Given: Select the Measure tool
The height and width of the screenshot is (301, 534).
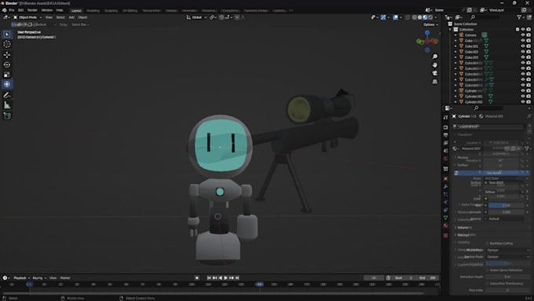Looking at the screenshot, I should tap(7, 105).
